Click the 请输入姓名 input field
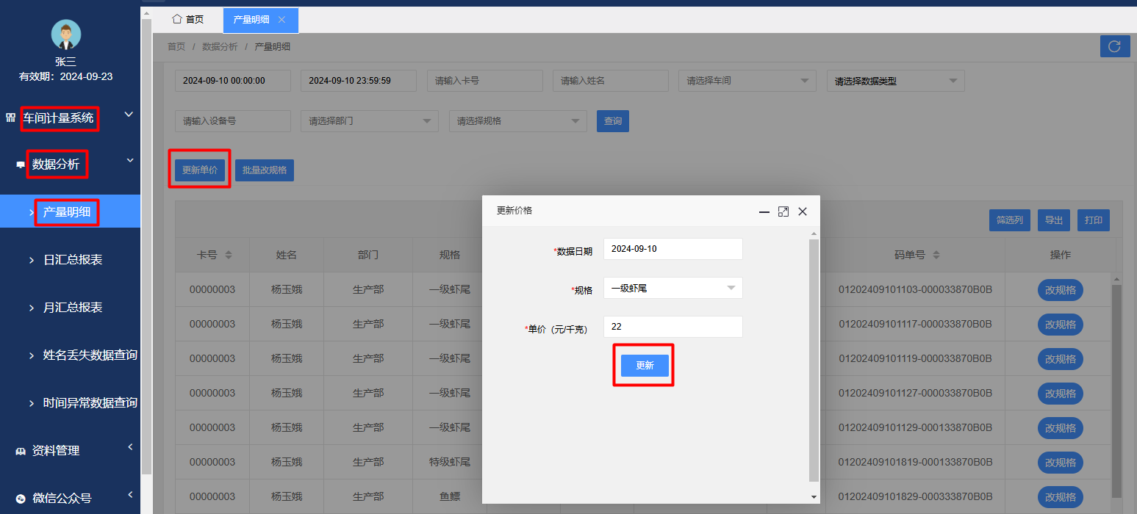 pyautogui.click(x=610, y=81)
